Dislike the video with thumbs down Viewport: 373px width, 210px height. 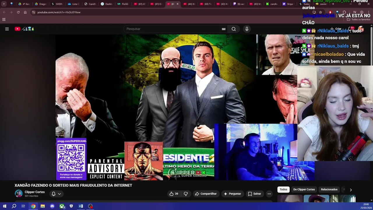click(186, 194)
